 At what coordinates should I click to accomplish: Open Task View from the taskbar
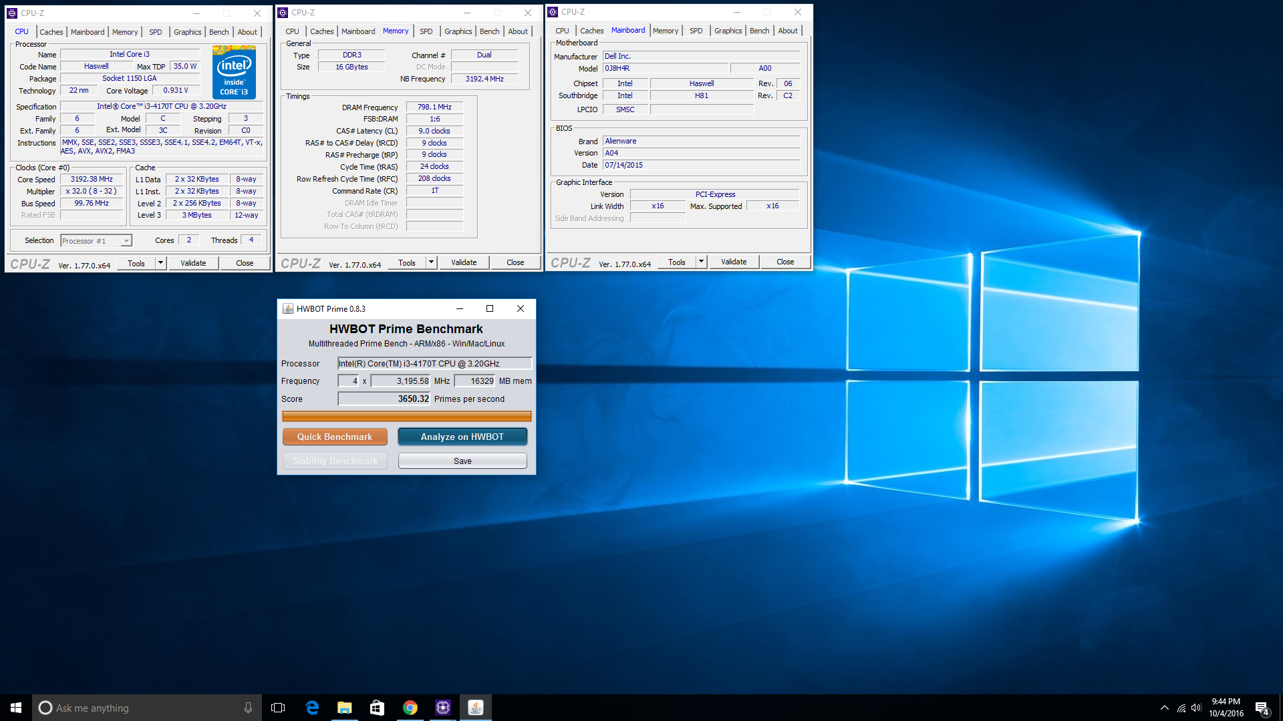[x=278, y=708]
